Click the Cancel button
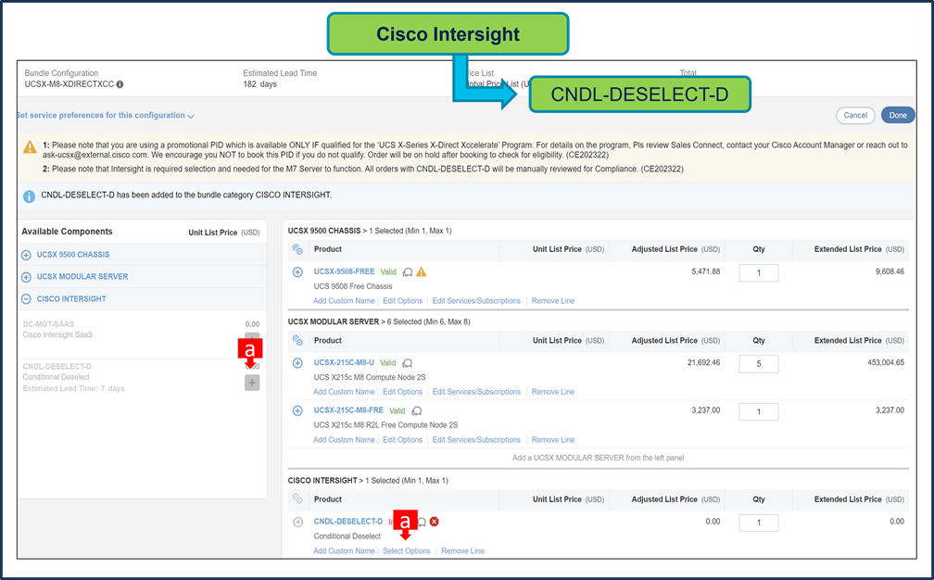This screenshot has width=934, height=580. pyautogui.click(x=855, y=116)
